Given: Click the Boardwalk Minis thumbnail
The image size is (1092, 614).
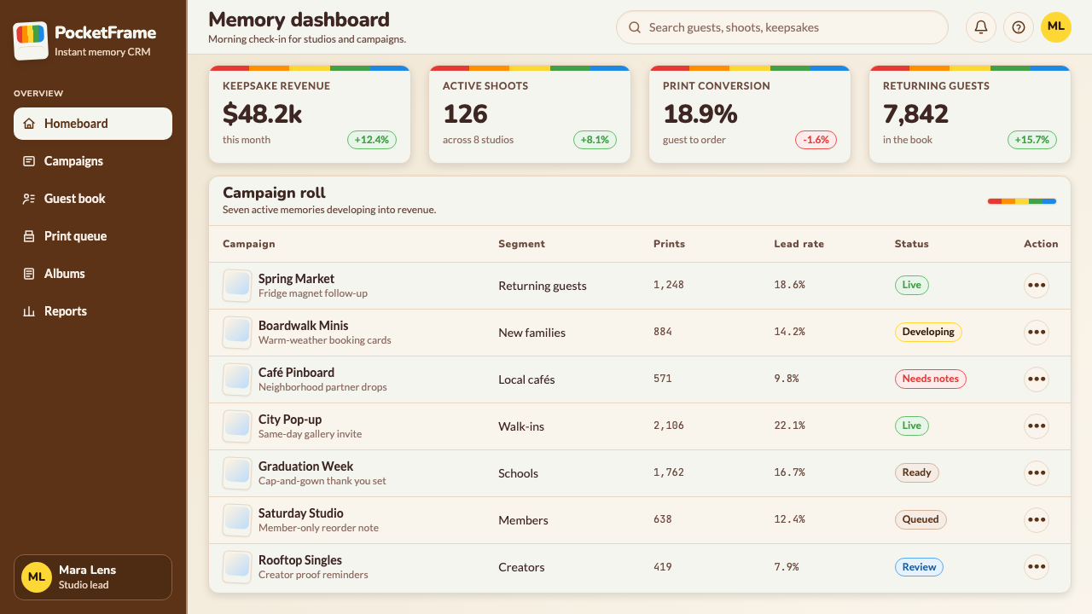Looking at the screenshot, I should point(237,333).
